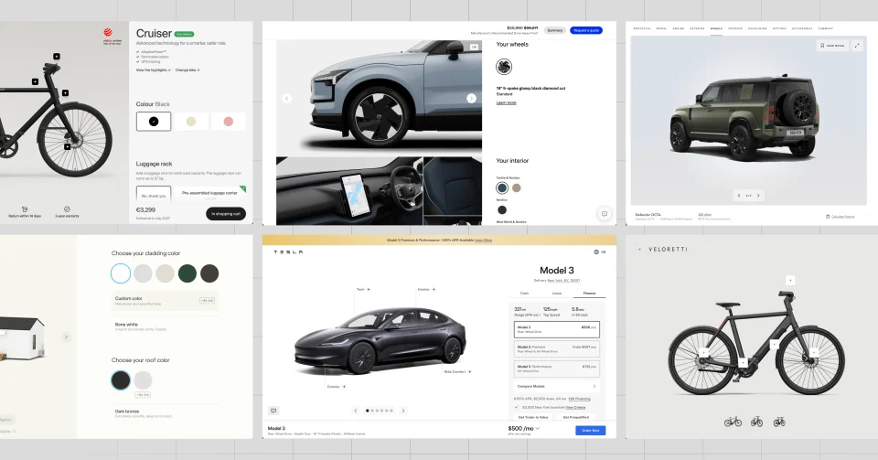Click next arrow beside the tiny house image

pos(66,337)
